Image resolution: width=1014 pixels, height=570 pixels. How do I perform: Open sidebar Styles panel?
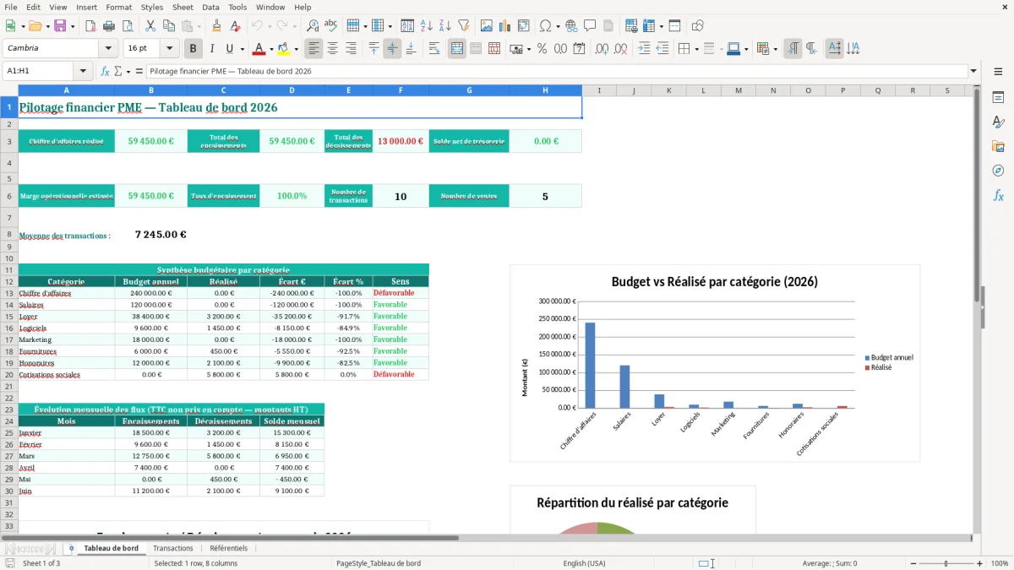click(998, 122)
